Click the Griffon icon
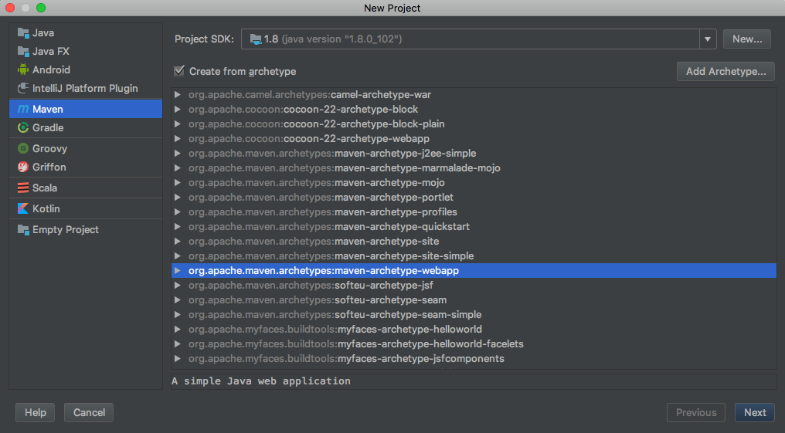This screenshot has height=433, width=785. [23, 167]
